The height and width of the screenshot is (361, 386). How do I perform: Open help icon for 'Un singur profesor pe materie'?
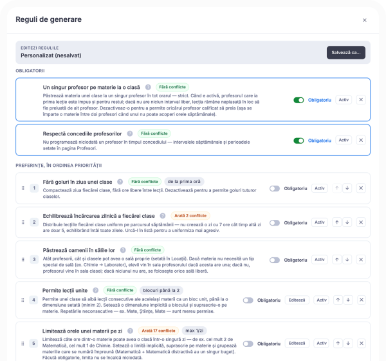click(x=148, y=87)
